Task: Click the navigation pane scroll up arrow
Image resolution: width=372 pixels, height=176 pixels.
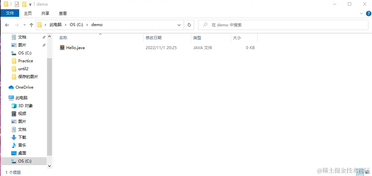Action: pos(49,37)
